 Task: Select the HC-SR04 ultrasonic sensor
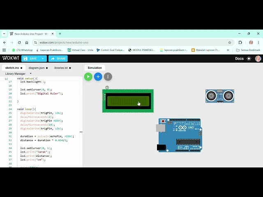click(x=220, y=96)
